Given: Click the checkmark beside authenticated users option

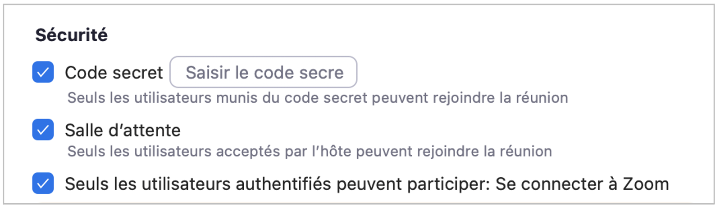Looking at the screenshot, I should click(43, 184).
